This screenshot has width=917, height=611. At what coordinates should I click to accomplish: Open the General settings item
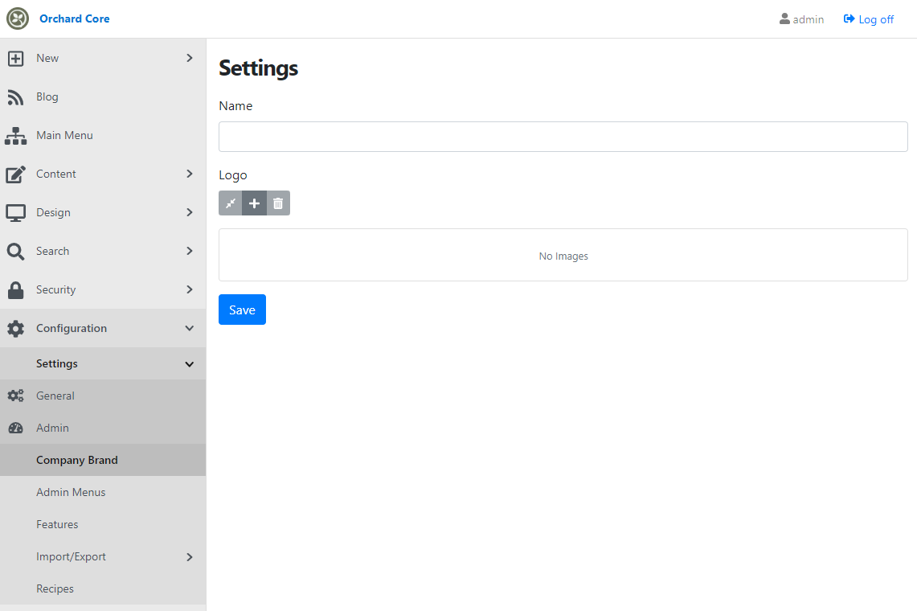(103, 396)
